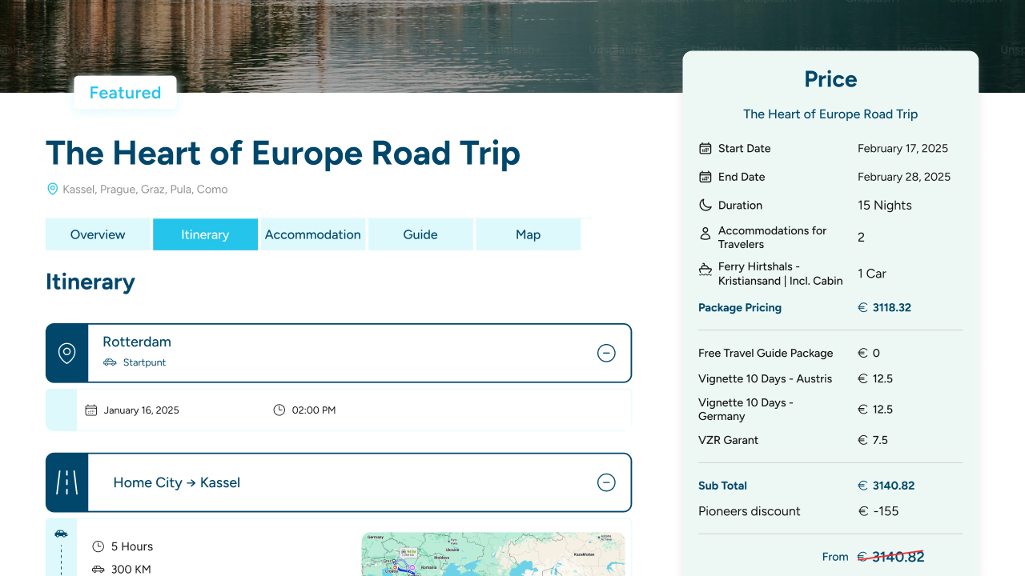Click the location pin icon beside Kassel
This screenshot has height=576, width=1025.
(x=53, y=190)
